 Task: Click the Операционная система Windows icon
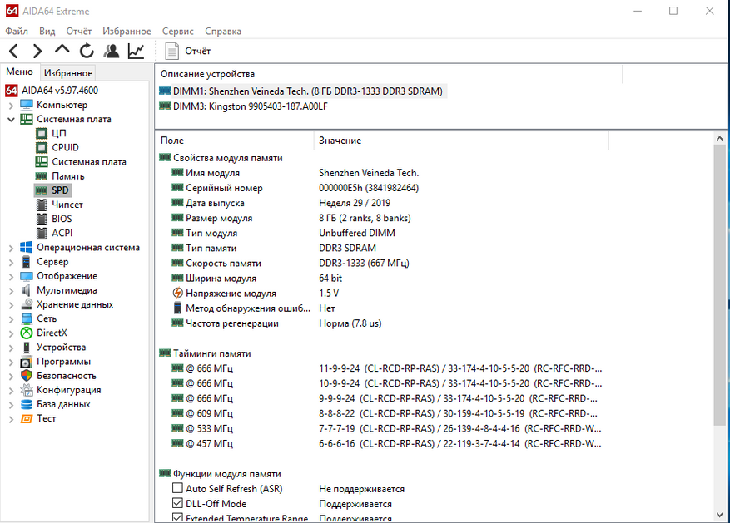pyautogui.click(x=27, y=247)
